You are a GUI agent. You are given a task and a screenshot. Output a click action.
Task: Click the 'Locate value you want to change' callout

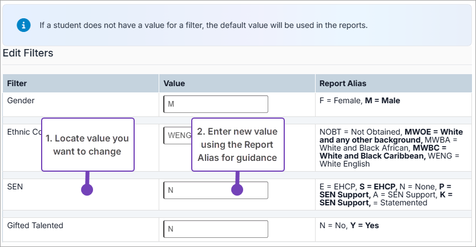coord(87,144)
